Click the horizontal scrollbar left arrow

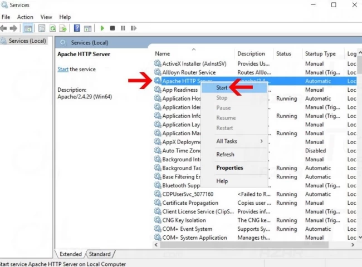pyautogui.click(x=156, y=245)
